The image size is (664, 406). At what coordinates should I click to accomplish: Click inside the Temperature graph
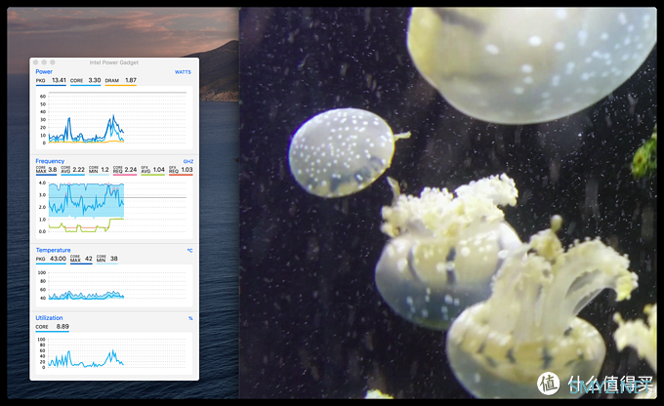[114, 286]
